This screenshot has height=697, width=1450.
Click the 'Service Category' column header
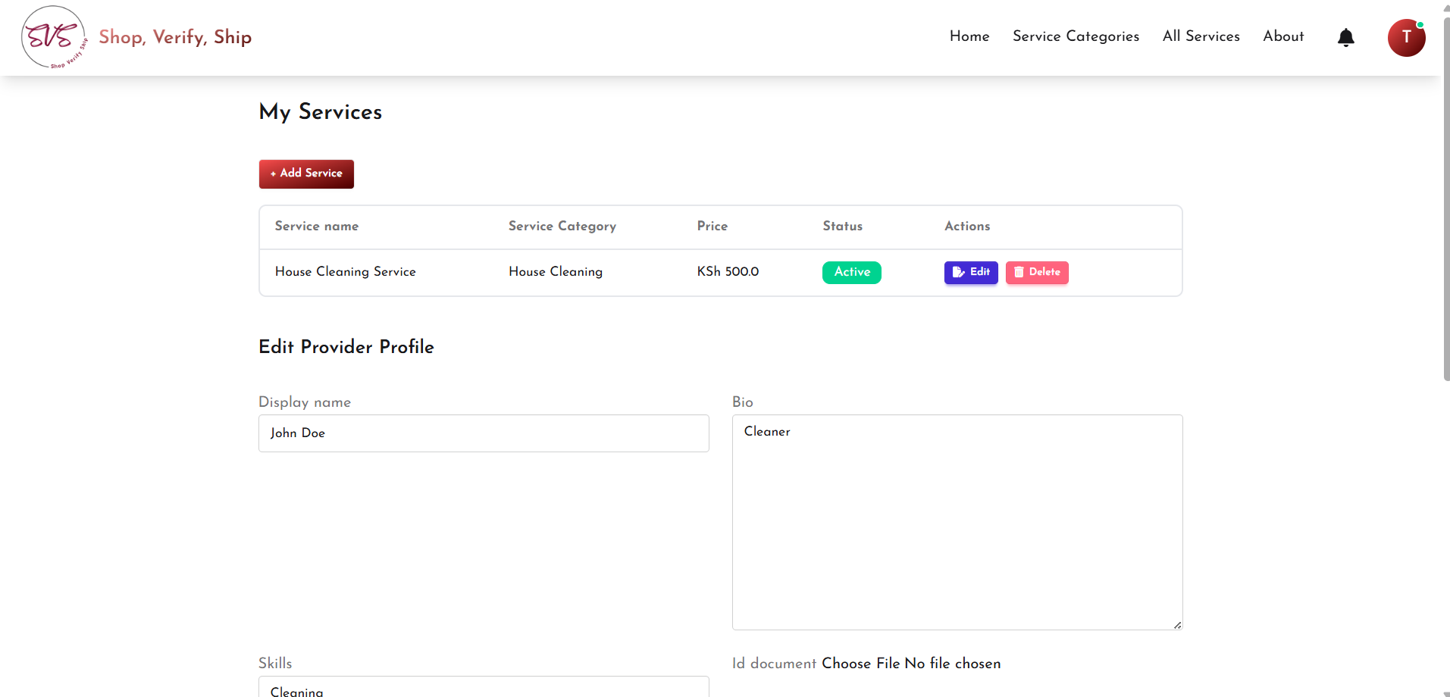tap(562, 227)
